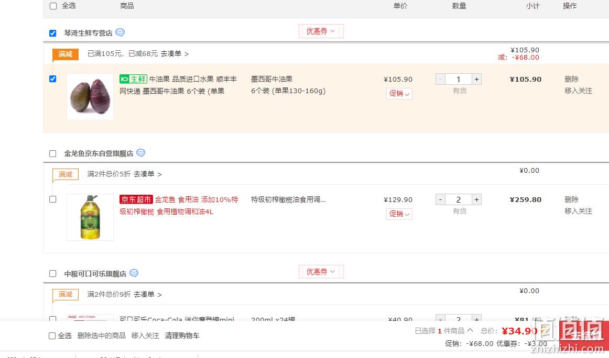This screenshot has height=358, width=609.
Task: Click 去凑单 link in 满2件总价5折 row
Action: (148, 174)
